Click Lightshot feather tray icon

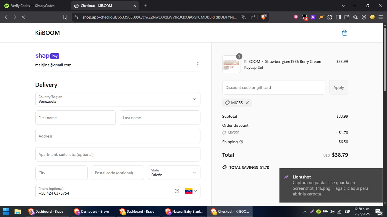(x=312, y=212)
